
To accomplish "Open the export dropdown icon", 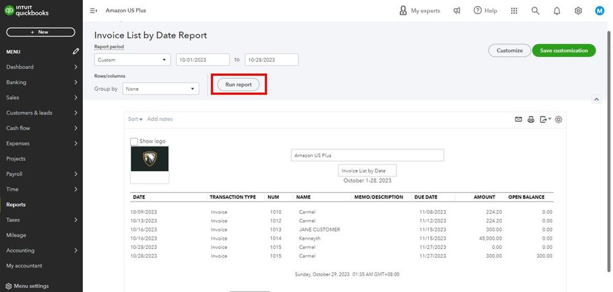I will point(545,120).
